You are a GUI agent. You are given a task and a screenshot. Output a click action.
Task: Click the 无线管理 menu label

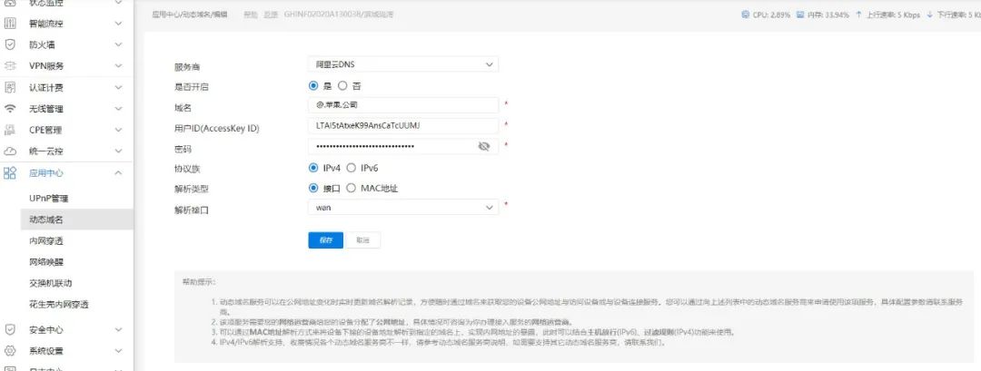(46, 109)
